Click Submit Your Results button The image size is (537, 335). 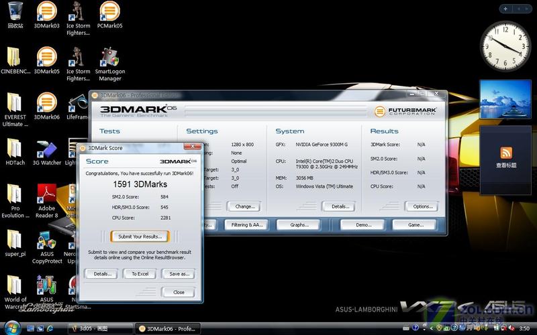click(x=140, y=237)
